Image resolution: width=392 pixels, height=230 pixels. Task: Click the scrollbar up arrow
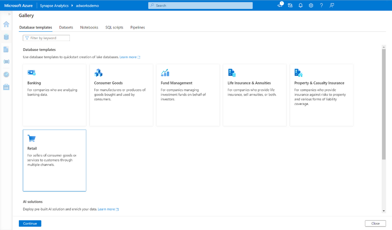click(x=384, y=47)
